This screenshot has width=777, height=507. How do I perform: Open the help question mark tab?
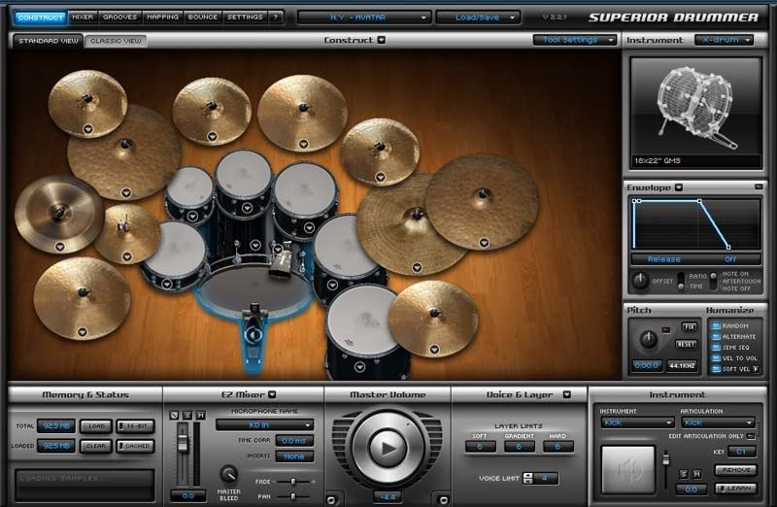tap(276, 17)
